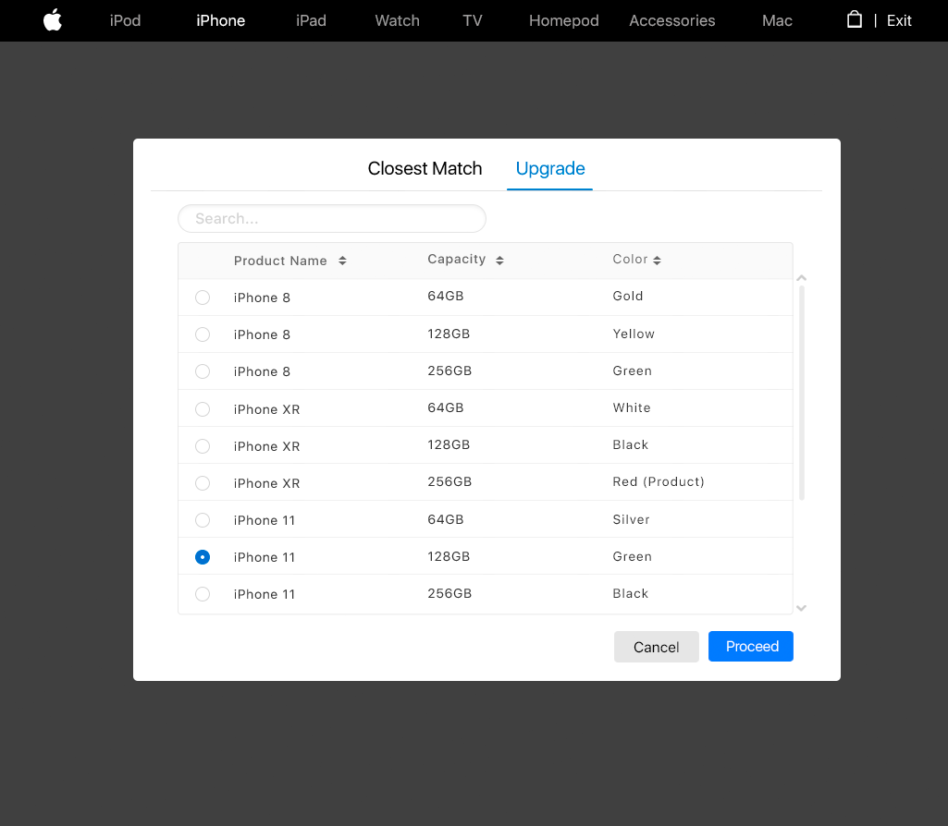Switch to the Upgrade tab
948x826 pixels.
click(550, 168)
